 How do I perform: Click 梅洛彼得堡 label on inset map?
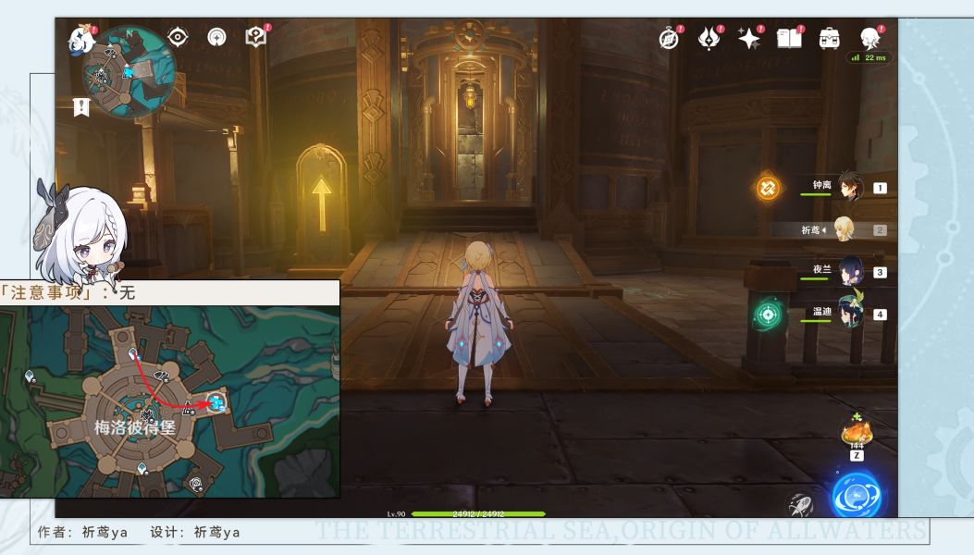coord(134,427)
